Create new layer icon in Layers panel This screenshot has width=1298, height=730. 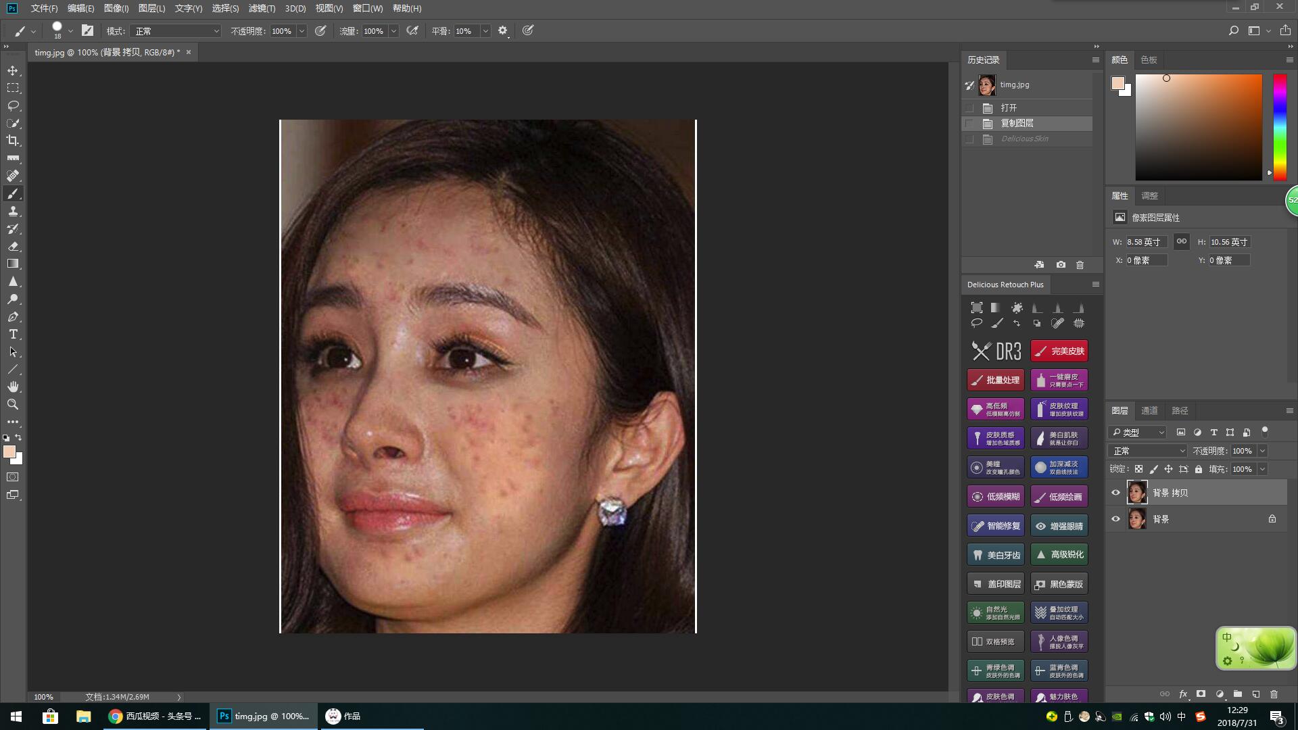click(1256, 693)
